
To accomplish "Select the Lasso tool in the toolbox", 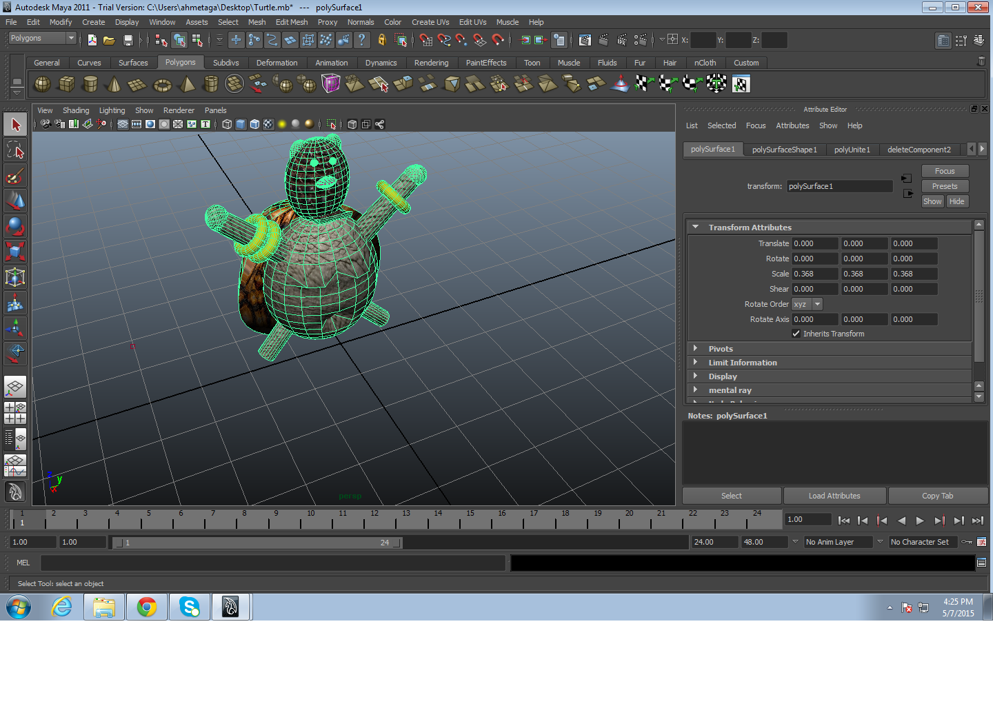I will 15,150.
